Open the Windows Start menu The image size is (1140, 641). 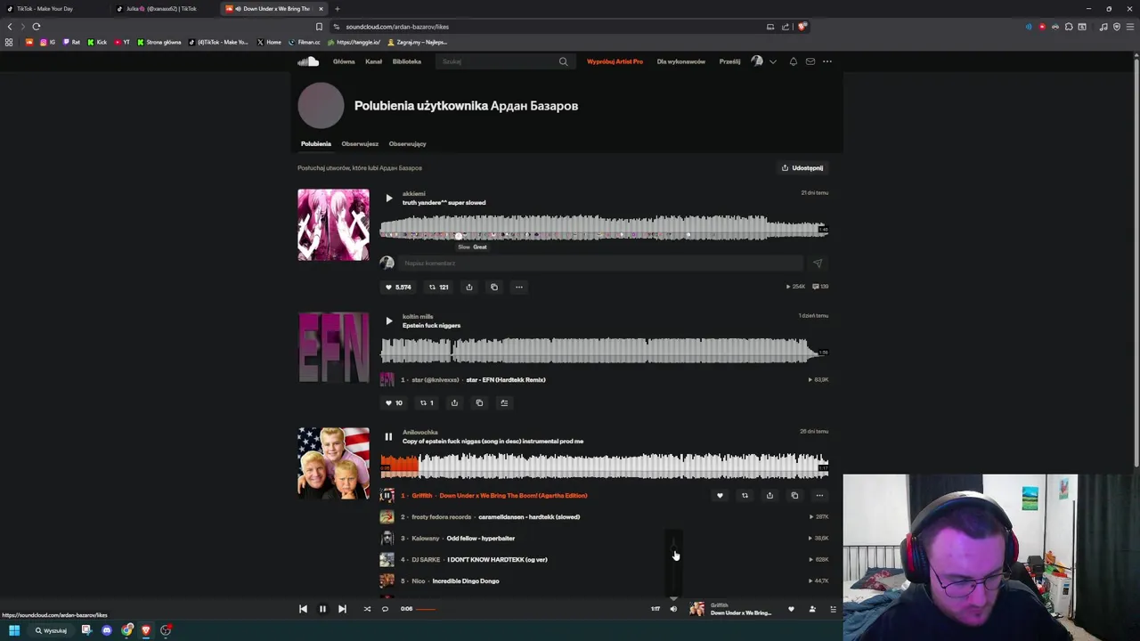pyautogui.click(x=14, y=630)
